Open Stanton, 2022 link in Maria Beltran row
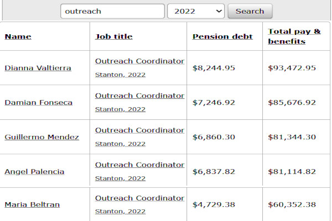The height and width of the screenshot is (221, 332). 120,212
